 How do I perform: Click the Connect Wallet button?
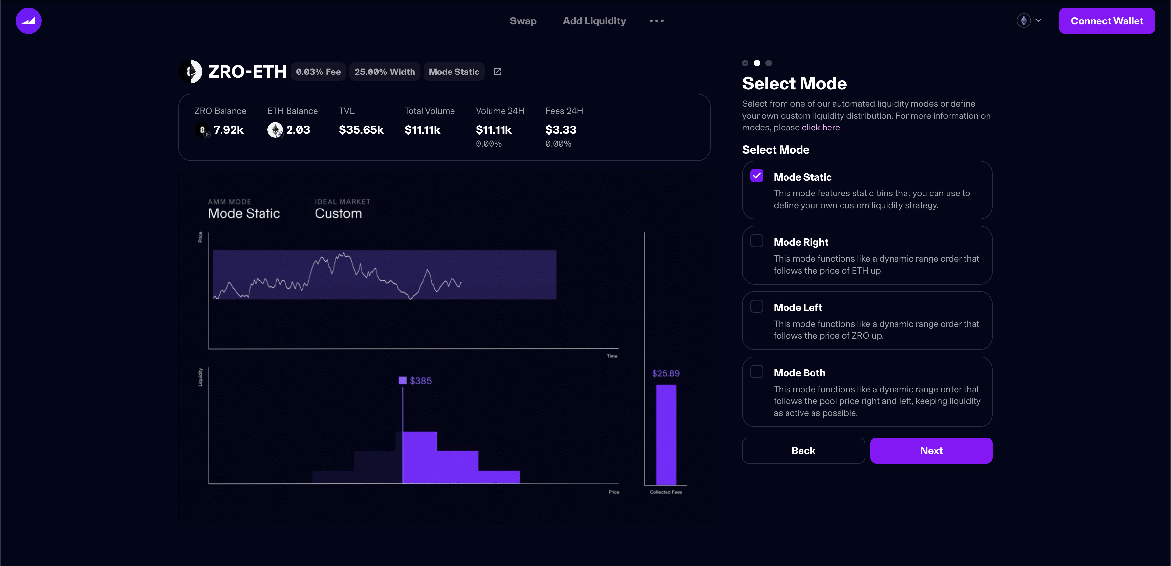[1107, 21]
